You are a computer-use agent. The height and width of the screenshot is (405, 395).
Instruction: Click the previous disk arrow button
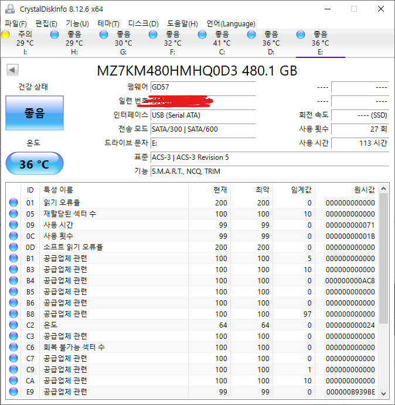click(x=12, y=70)
